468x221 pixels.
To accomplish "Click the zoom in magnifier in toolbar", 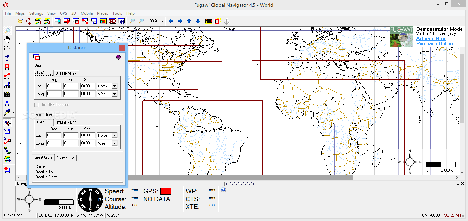I will click(141, 21).
